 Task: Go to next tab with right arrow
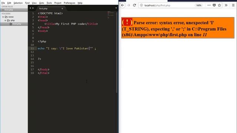point(33,8)
